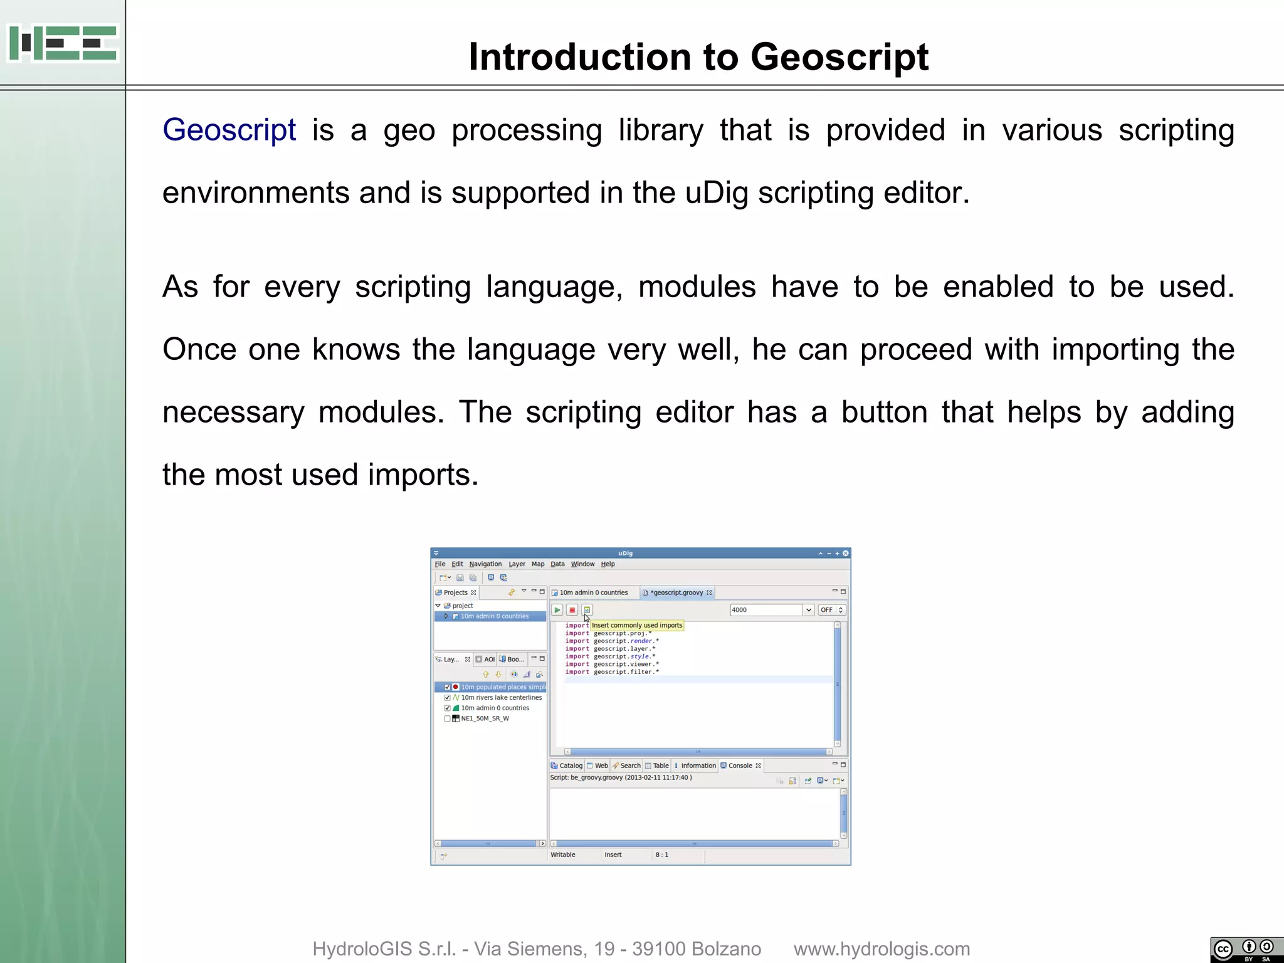The image size is (1284, 963).
Task: Open the Edit menu
Action: [x=457, y=564]
